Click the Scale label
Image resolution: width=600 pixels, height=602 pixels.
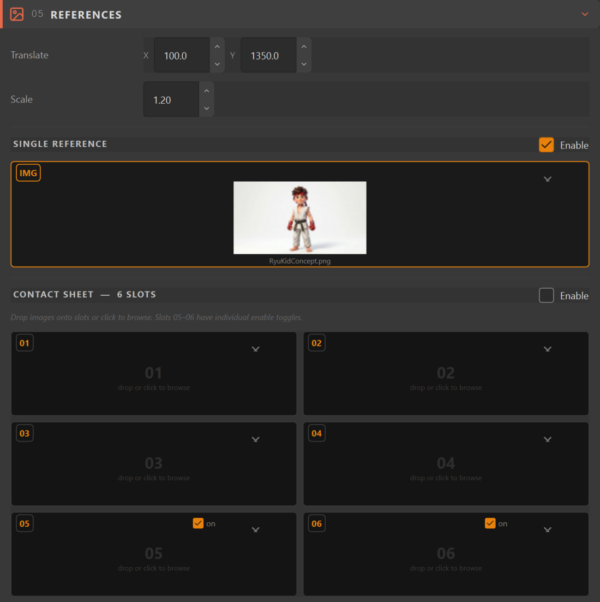pos(21,99)
